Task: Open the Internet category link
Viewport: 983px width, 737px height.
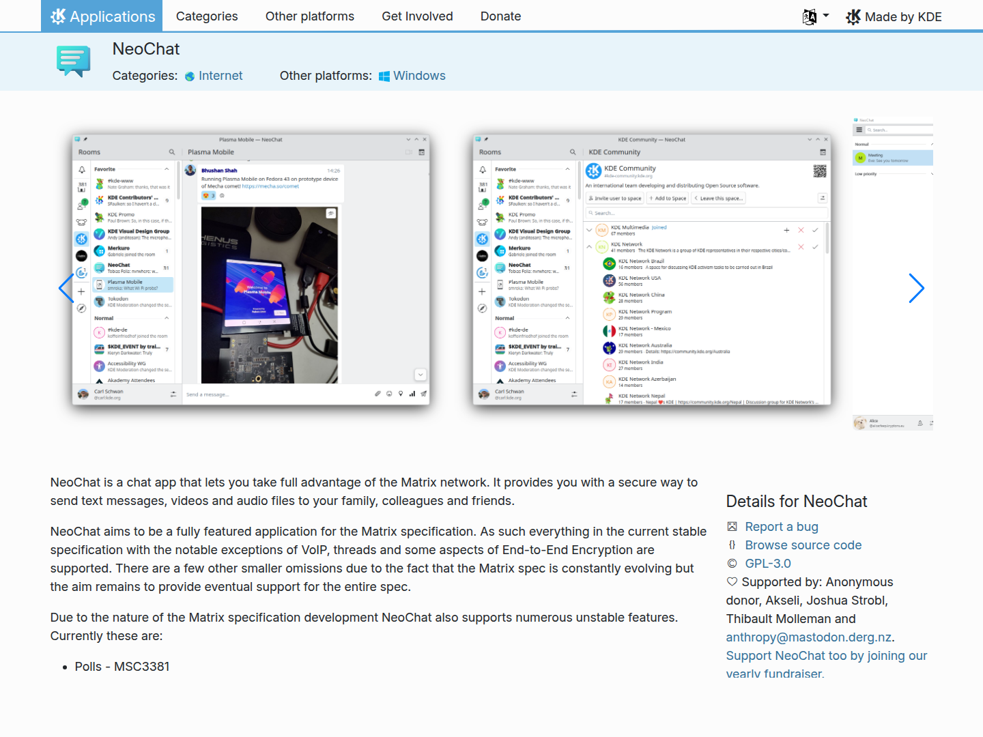Action: [x=214, y=76]
